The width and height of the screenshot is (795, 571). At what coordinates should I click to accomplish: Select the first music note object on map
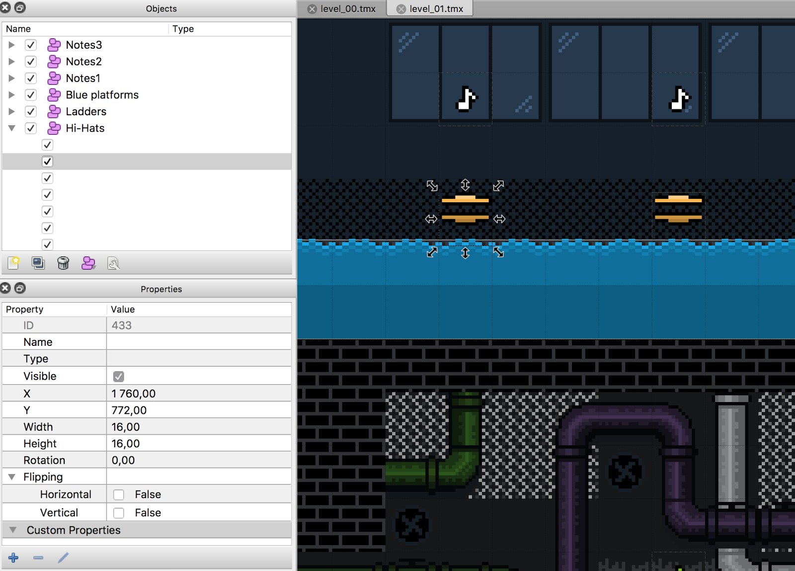coord(466,98)
